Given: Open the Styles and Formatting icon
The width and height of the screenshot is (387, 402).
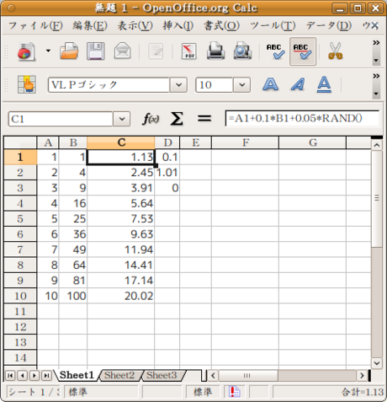Looking at the screenshot, I should coord(27,84).
